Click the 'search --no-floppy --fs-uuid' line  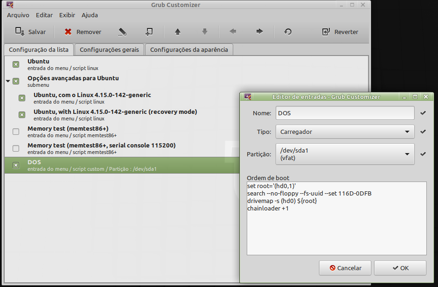click(309, 193)
